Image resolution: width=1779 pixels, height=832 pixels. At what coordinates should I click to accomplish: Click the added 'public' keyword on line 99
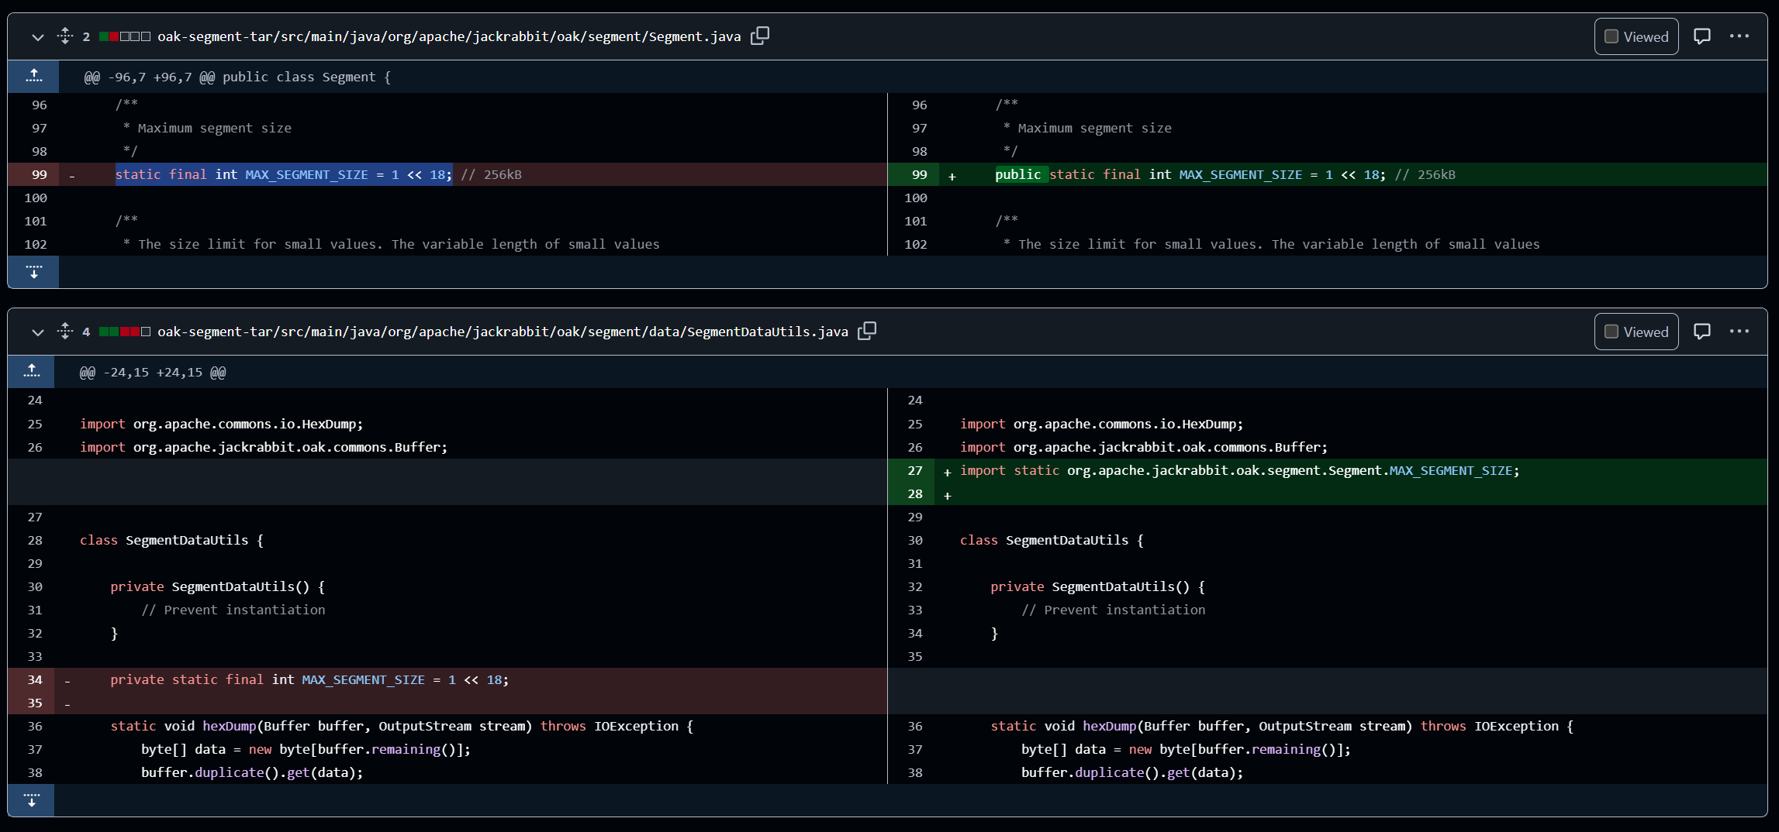pos(1018,174)
